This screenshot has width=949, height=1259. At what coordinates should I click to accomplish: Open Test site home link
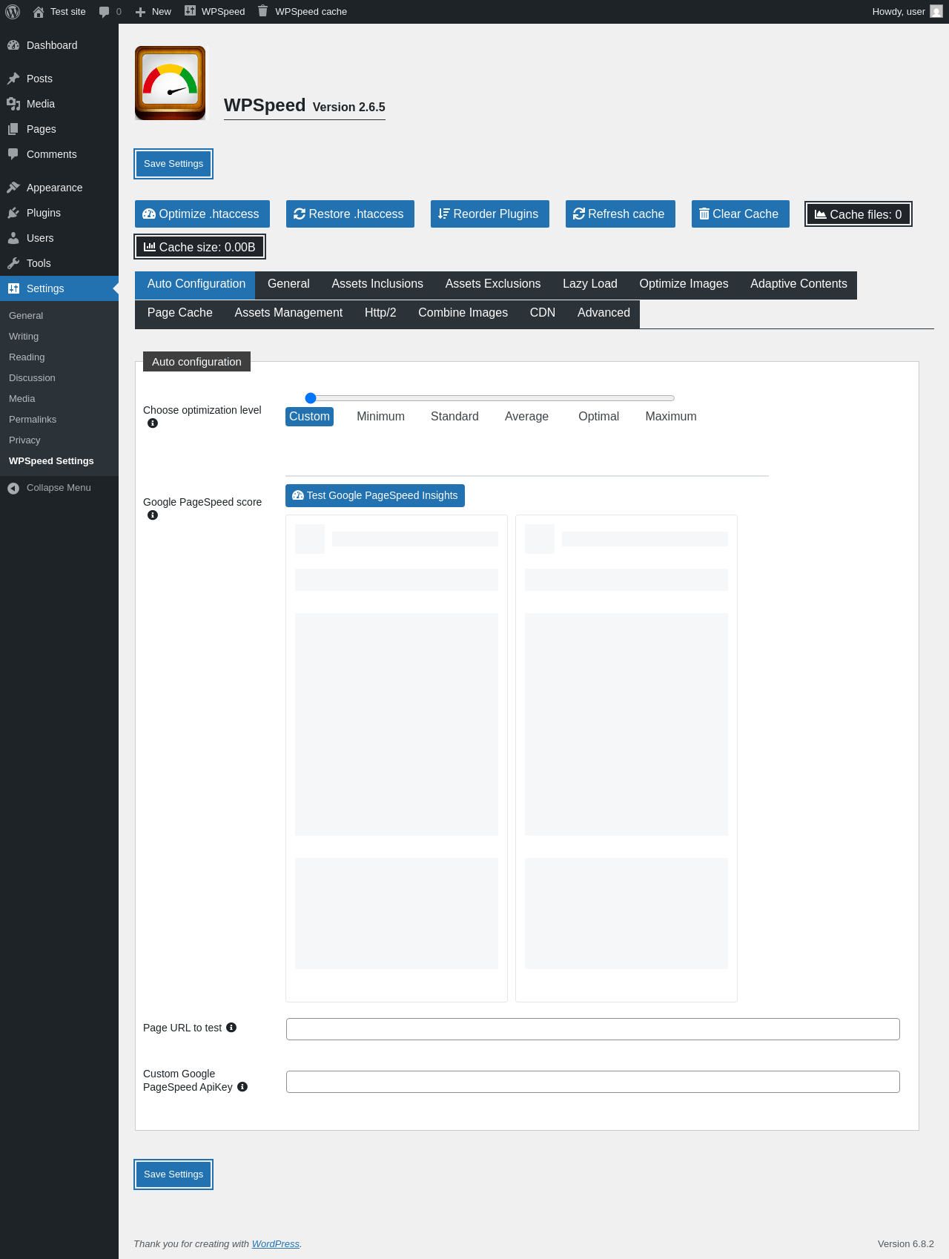[59, 12]
